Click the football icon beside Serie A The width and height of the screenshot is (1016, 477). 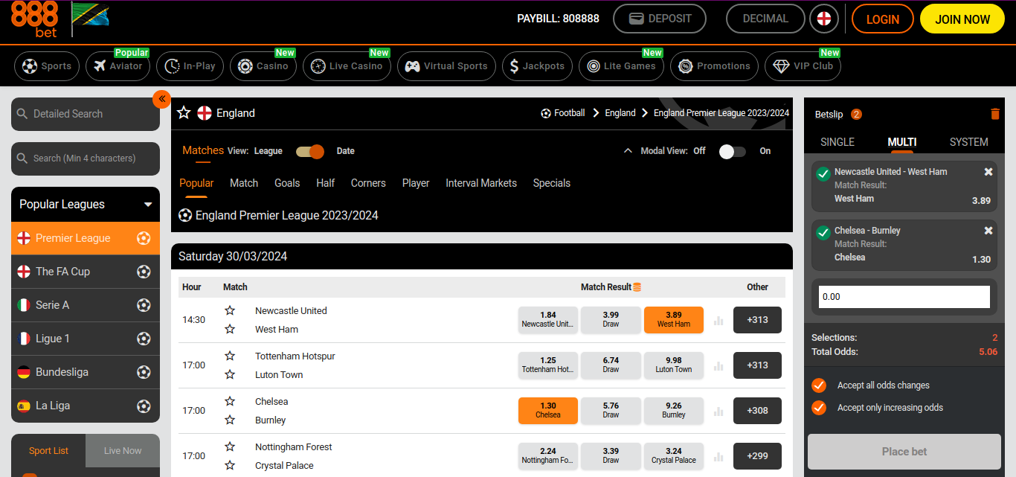coord(144,305)
